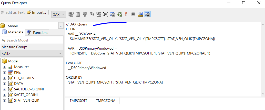Expand the DATA table node

4,84
